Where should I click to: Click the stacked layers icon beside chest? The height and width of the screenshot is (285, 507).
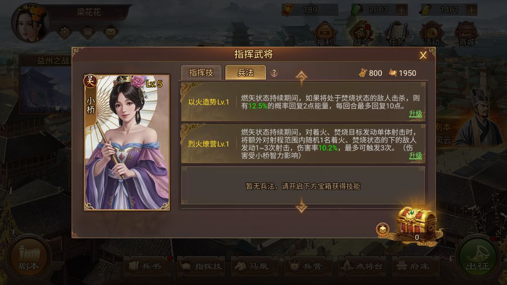383,230
